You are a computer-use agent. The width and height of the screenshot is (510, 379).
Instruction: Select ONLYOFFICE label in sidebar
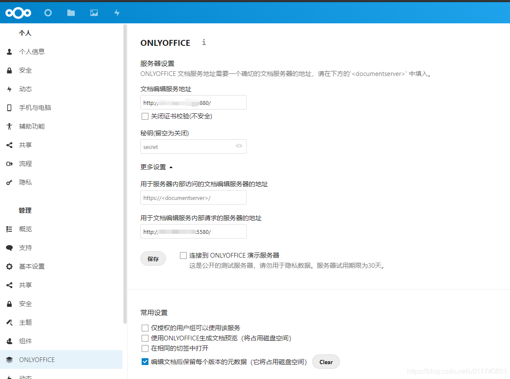coord(37,360)
